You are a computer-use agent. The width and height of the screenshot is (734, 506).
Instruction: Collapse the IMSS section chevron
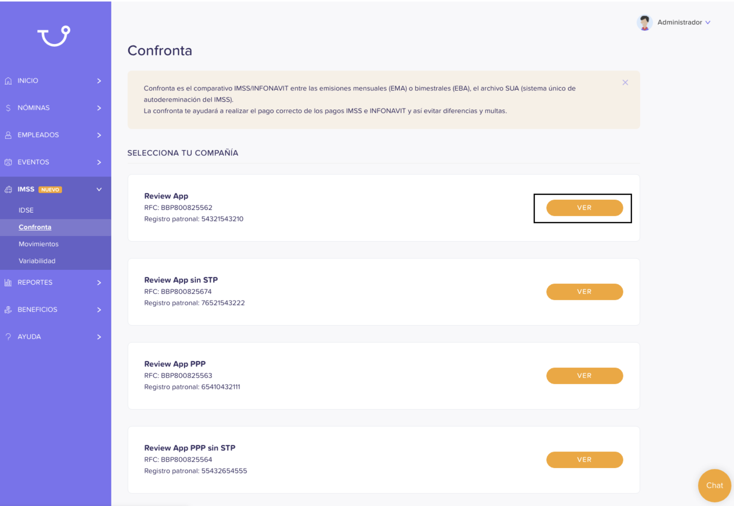(x=99, y=189)
